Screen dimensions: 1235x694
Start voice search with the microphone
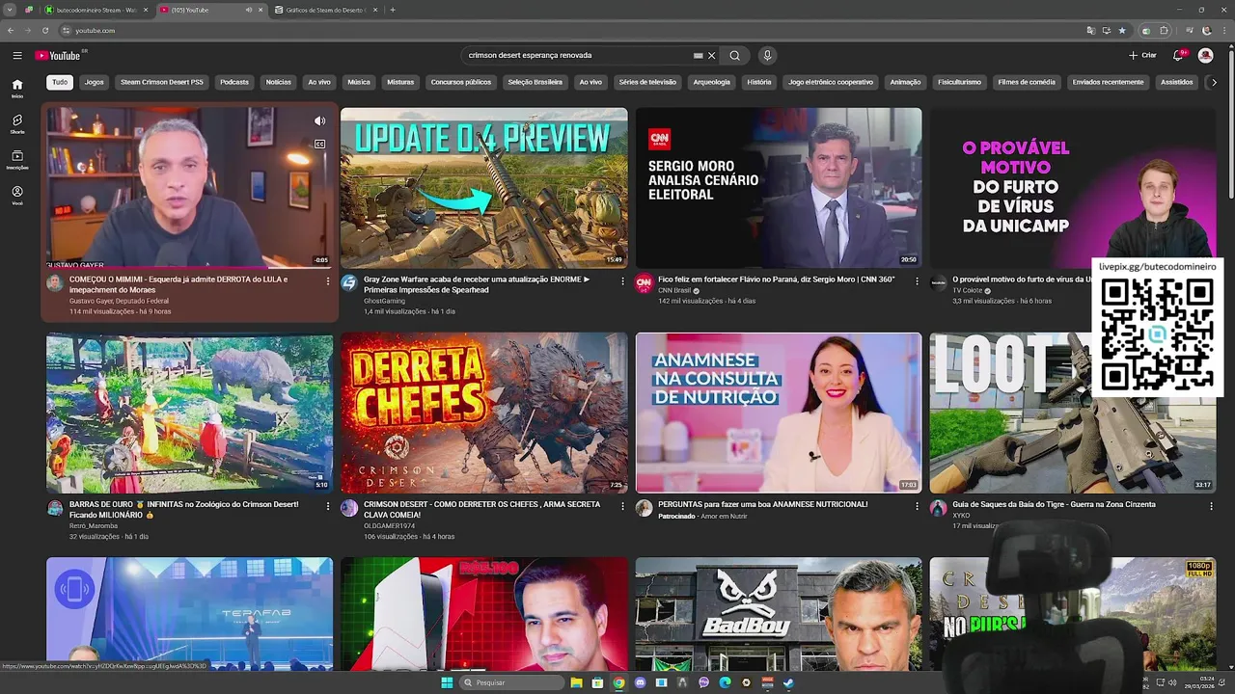coord(767,56)
